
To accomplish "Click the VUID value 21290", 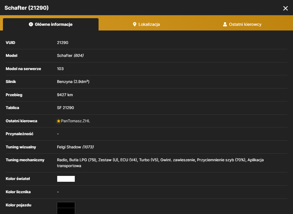I will (x=62, y=43).
